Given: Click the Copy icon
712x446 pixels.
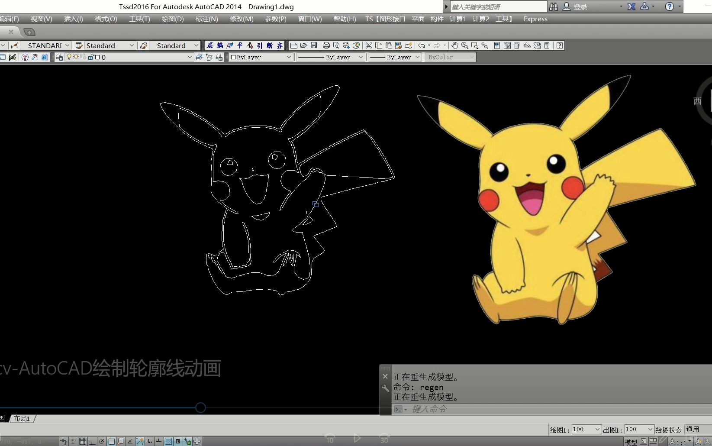Looking at the screenshot, I should click(379, 45).
